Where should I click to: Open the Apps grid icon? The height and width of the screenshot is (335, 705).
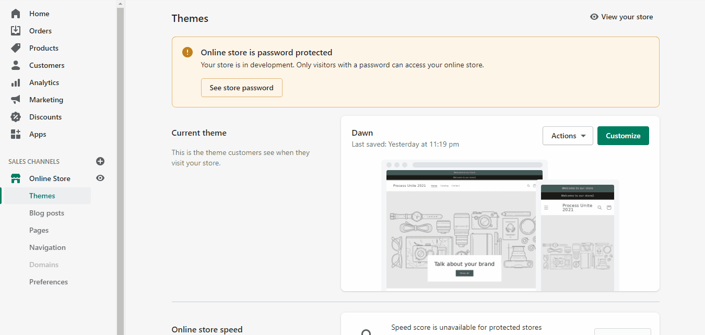click(16, 134)
